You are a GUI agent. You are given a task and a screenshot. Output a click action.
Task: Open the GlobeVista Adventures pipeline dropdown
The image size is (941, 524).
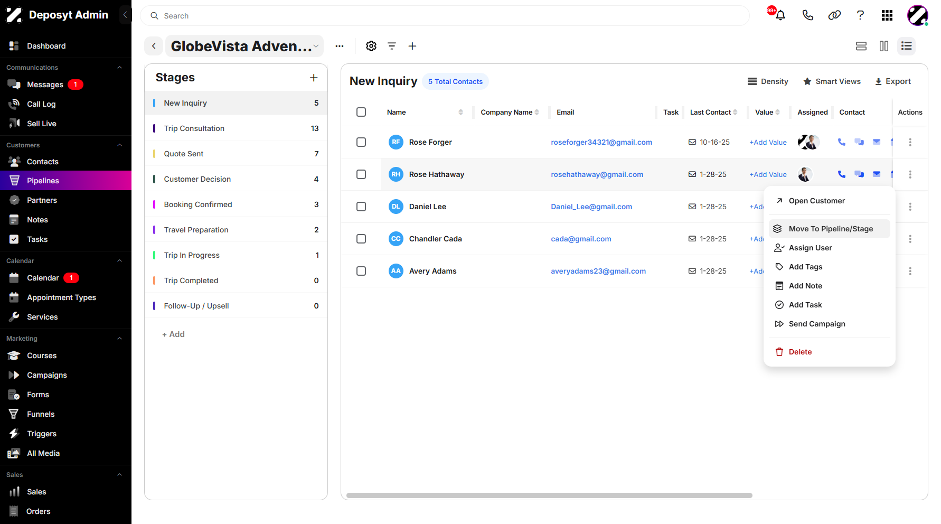[244, 46]
